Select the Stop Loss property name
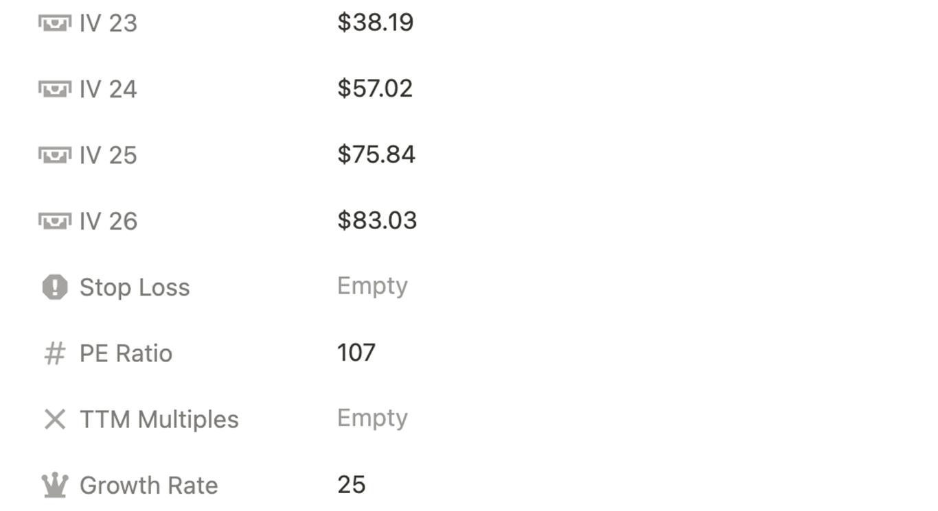This screenshot has width=938, height=511. coord(135,287)
